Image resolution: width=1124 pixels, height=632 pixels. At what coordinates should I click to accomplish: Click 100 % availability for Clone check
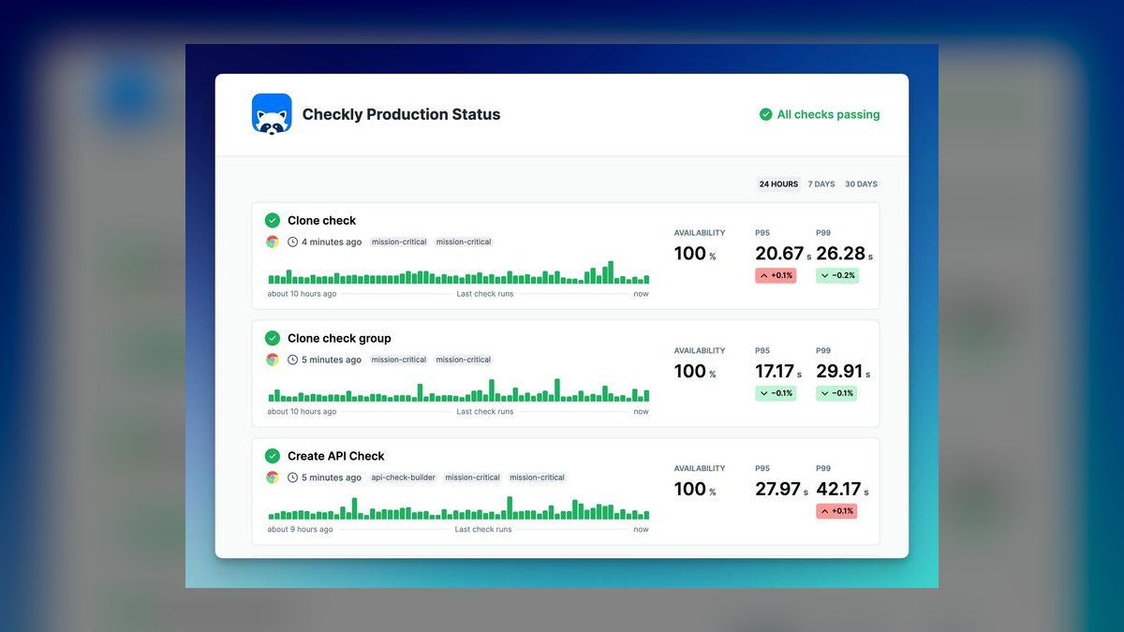pyautogui.click(x=695, y=254)
